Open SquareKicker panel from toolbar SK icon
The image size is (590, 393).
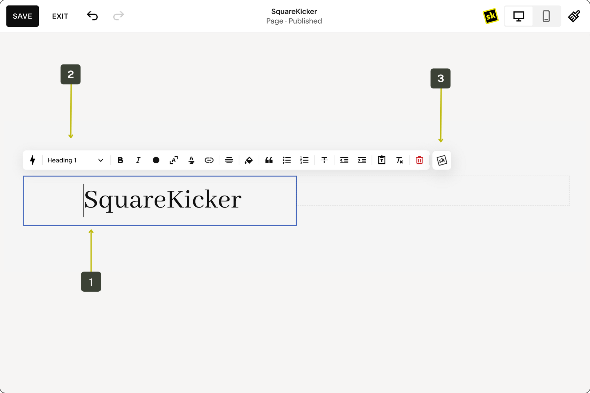pyautogui.click(x=442, y=160)
